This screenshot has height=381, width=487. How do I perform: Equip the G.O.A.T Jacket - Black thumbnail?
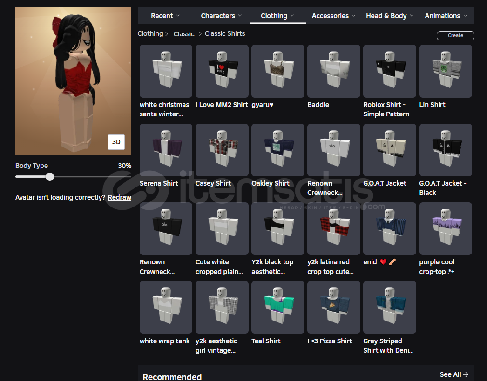click(446, 150)
